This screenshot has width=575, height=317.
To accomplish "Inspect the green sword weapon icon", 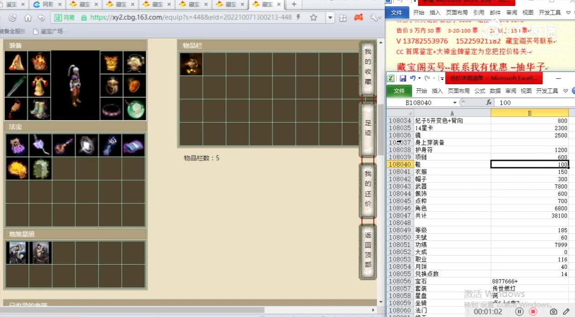I will (x=16, y=86).
